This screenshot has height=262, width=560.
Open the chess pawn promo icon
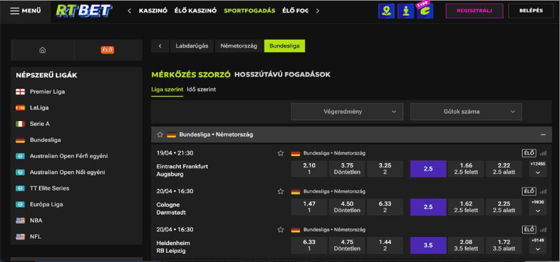[406, 11]
